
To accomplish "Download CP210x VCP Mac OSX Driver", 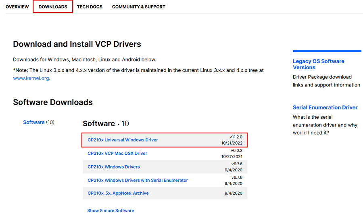I will [117, 154].
